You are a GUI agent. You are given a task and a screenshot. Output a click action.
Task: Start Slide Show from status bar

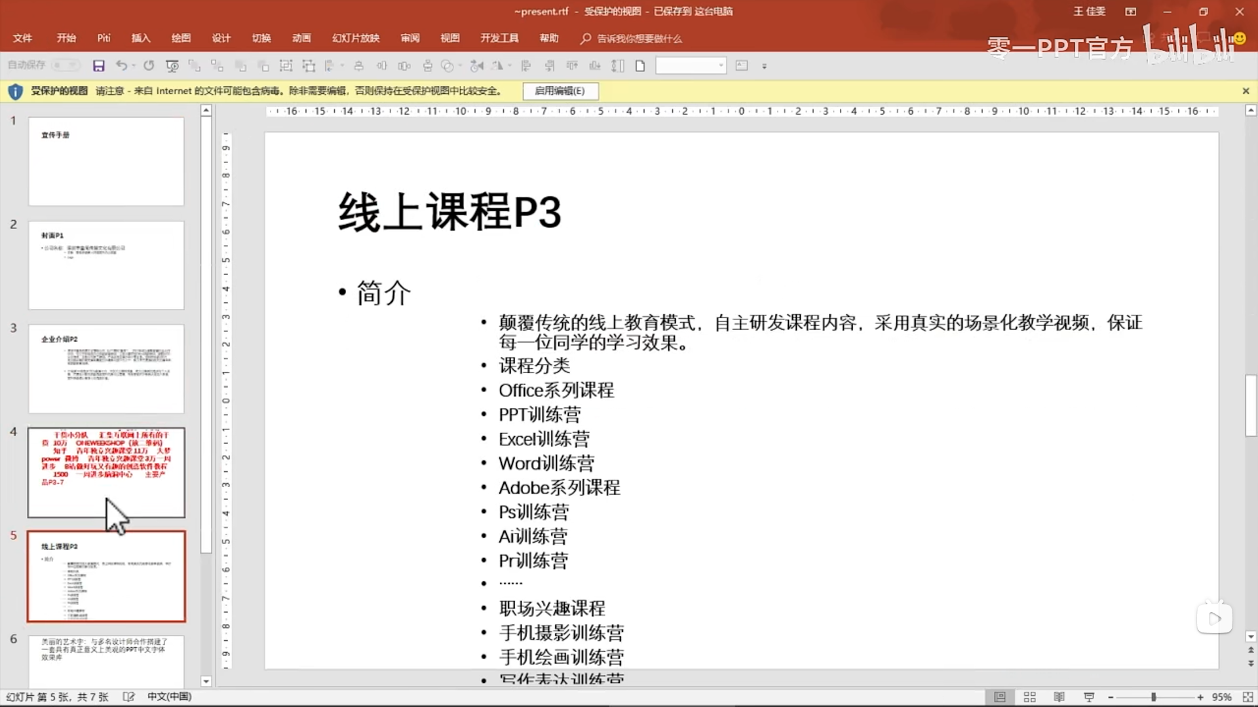[1089, 697]
